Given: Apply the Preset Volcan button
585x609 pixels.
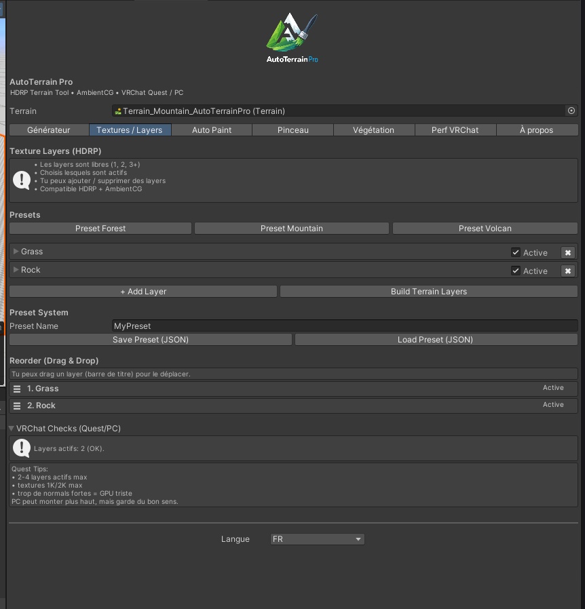Looking at the screenshot, I should point(485,229).
